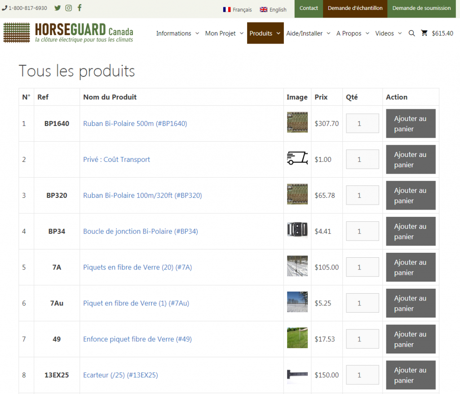The width and height of the screenshot is (460, 394).
Task: Open the Videos menu
Action: [385, 33]
